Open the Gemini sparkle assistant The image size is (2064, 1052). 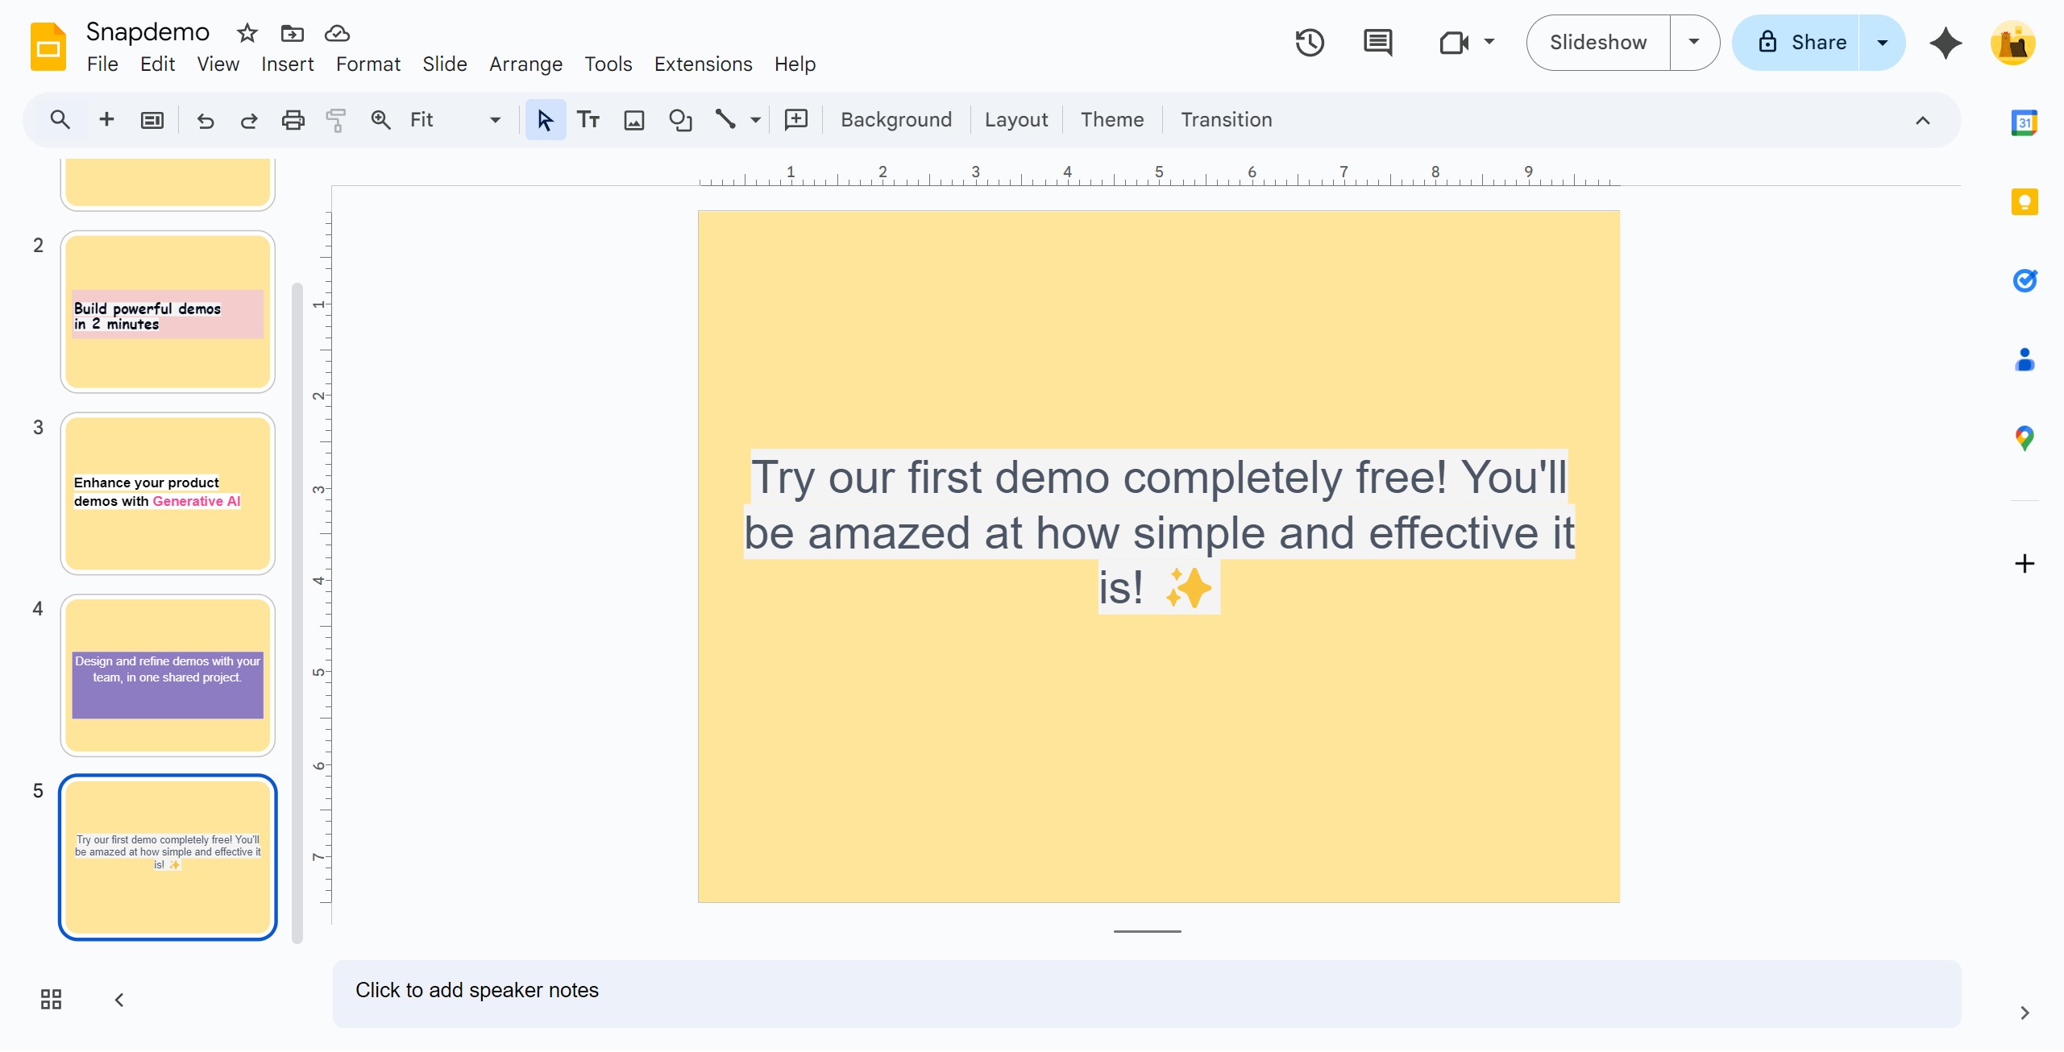[1946, 43]
